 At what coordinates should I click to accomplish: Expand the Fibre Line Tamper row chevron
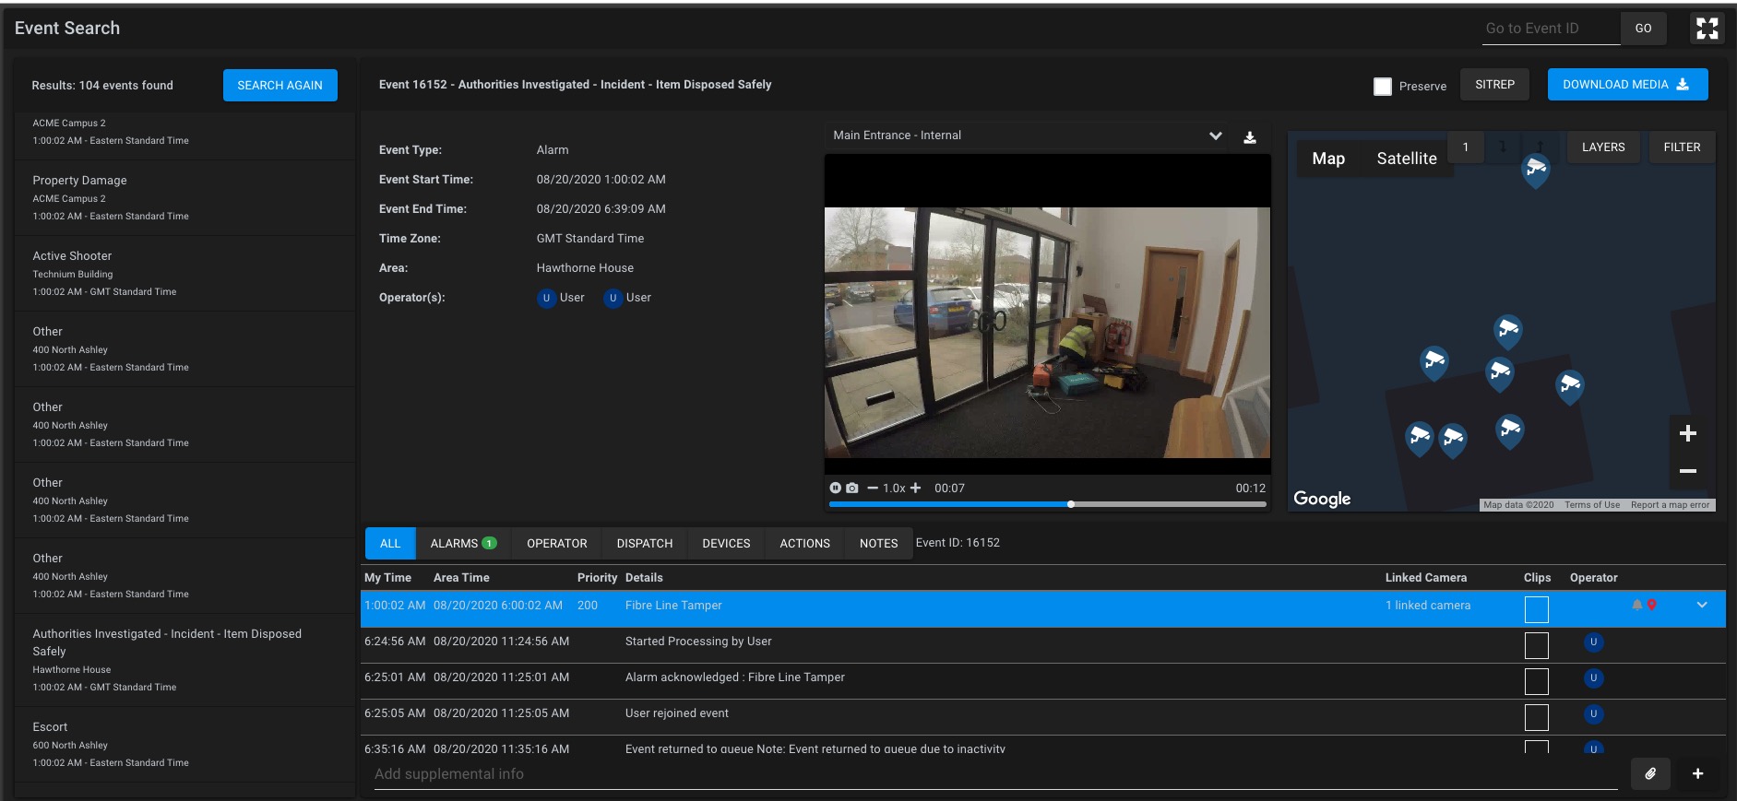(x=1702, y=605)
